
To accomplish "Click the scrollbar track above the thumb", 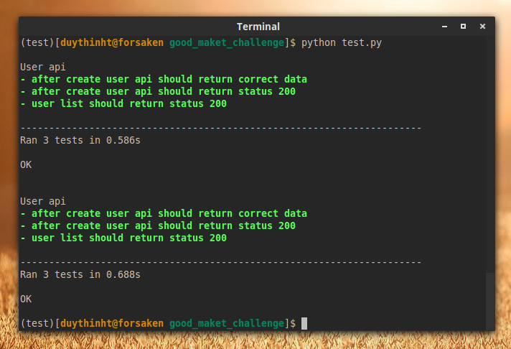I will coord(490,144).
